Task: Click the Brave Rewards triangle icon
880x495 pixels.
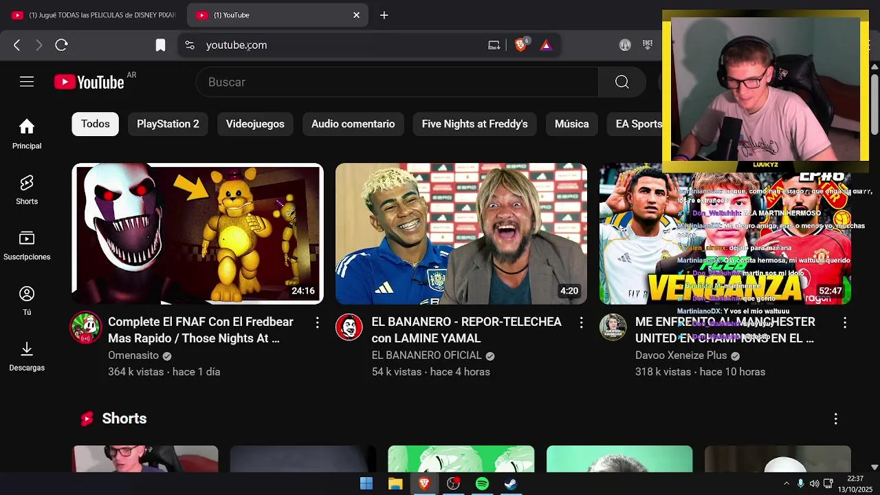Action: tap(546, 45)
